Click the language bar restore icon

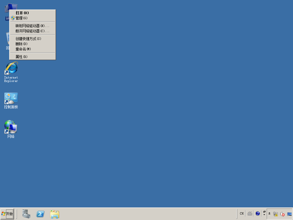tap(264, 212)
